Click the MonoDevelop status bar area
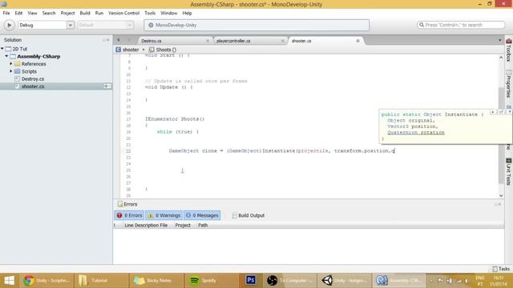The image size is (513, 288). [x=256, y=25]
